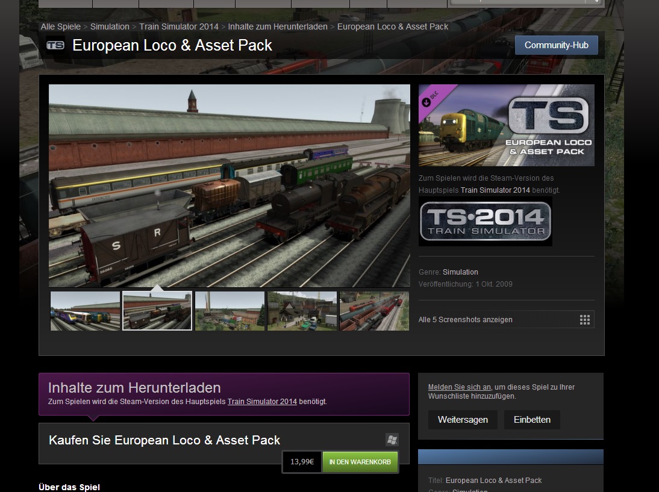
Task: Click the page title 'European Loco & Asset Pack'
Action: pyautogui.click(x=172, y=45)
